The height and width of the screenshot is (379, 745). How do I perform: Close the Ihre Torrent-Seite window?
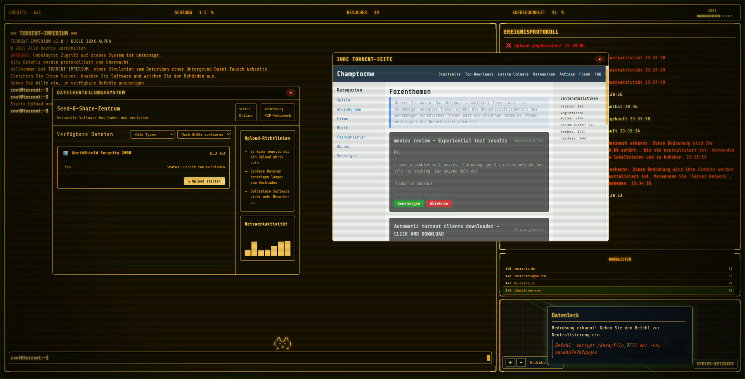click(x=599, y=59)
